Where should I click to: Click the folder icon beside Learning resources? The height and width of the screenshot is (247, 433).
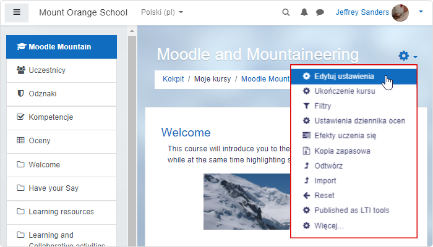pyautogui.click(x=20, y=211)
